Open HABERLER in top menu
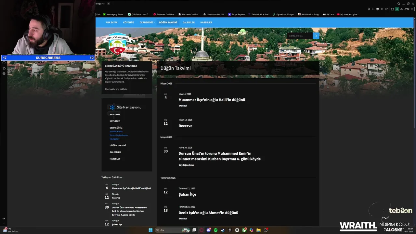This screenshot has width=416, height=234. (206, 22)
